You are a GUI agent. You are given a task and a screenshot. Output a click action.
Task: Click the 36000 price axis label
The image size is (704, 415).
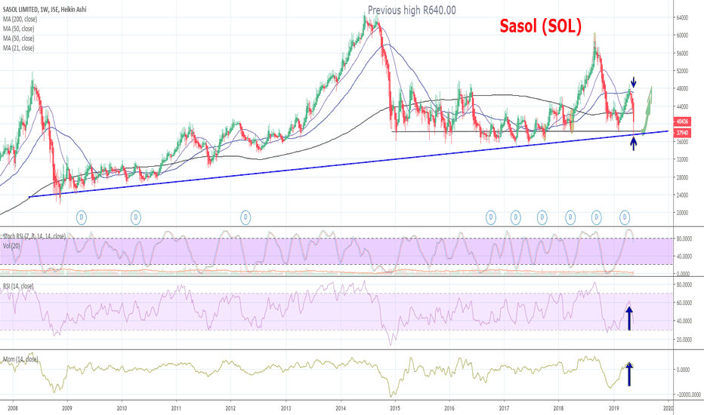(x=682, y=142)
